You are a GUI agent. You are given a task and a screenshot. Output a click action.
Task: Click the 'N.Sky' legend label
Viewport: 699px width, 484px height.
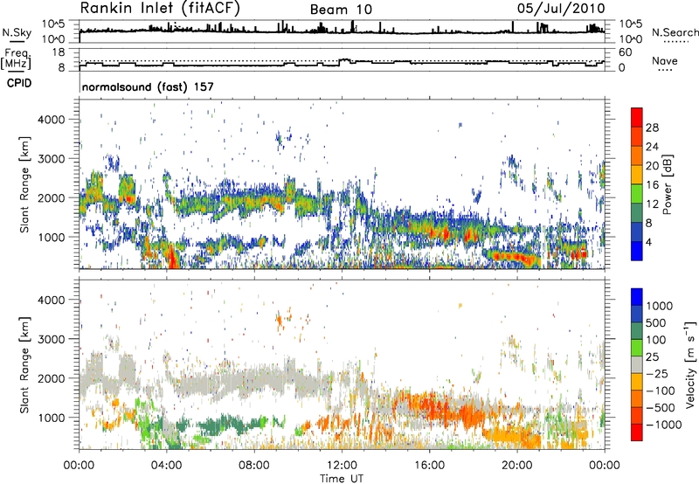[17, 32]
